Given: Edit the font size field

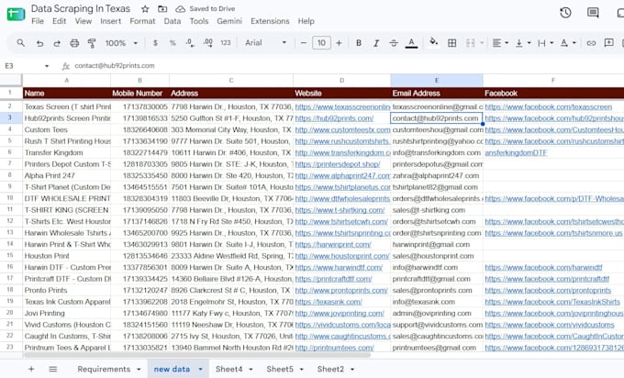Looking at the screenshot, I should pyautogui.click(x=321, y=43).
